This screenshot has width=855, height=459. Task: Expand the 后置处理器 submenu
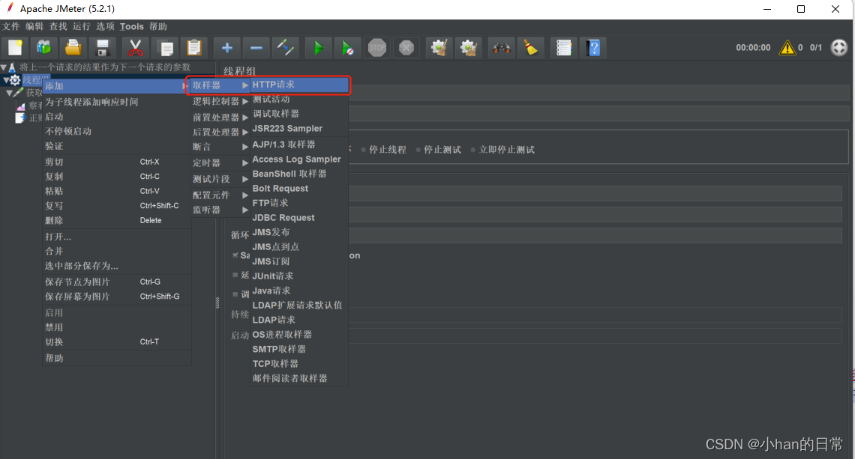[220, 132]
